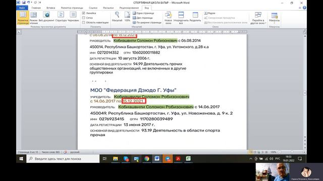
Task: Redo action in quick access toolbar
Action: coord(35,3)
